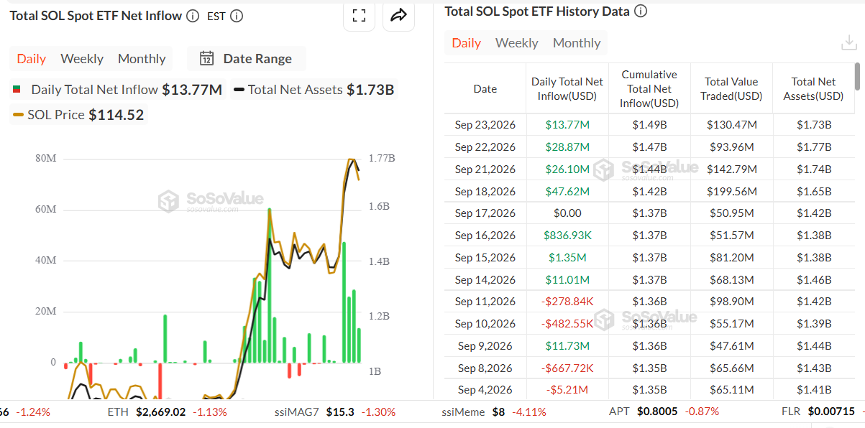Click the history table vertical scrollbar
This screenshot has width=865, height=428.
click(x=857, y=77)
